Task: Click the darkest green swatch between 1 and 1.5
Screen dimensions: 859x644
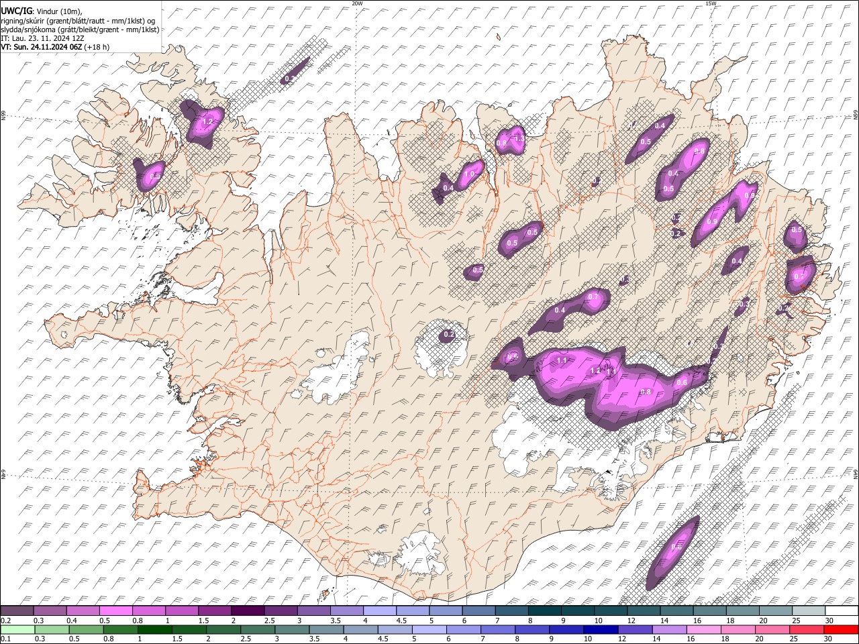Action: (154, 629)
